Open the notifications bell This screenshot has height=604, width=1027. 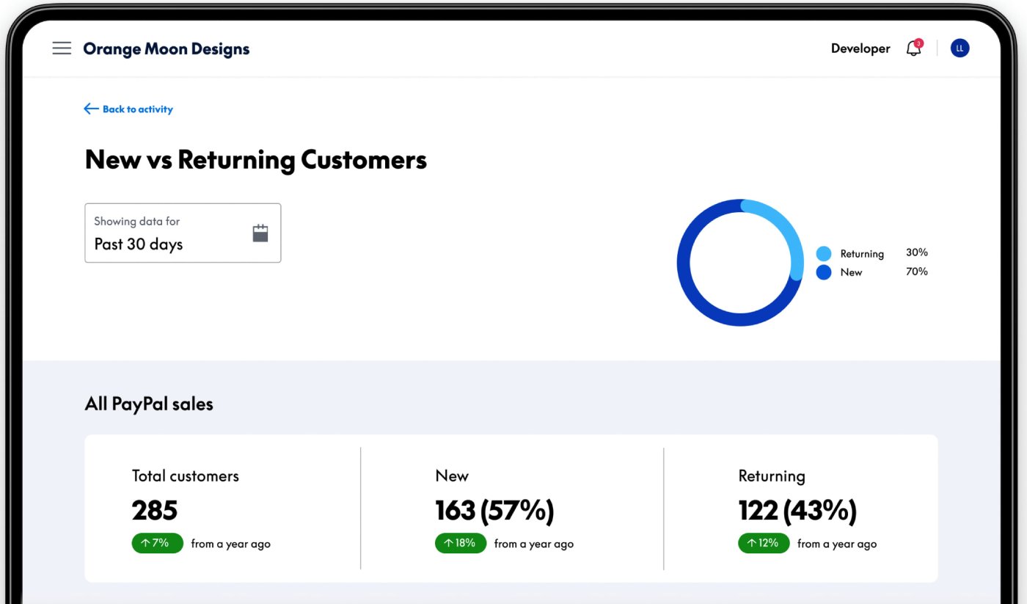(x=914, y=48)
